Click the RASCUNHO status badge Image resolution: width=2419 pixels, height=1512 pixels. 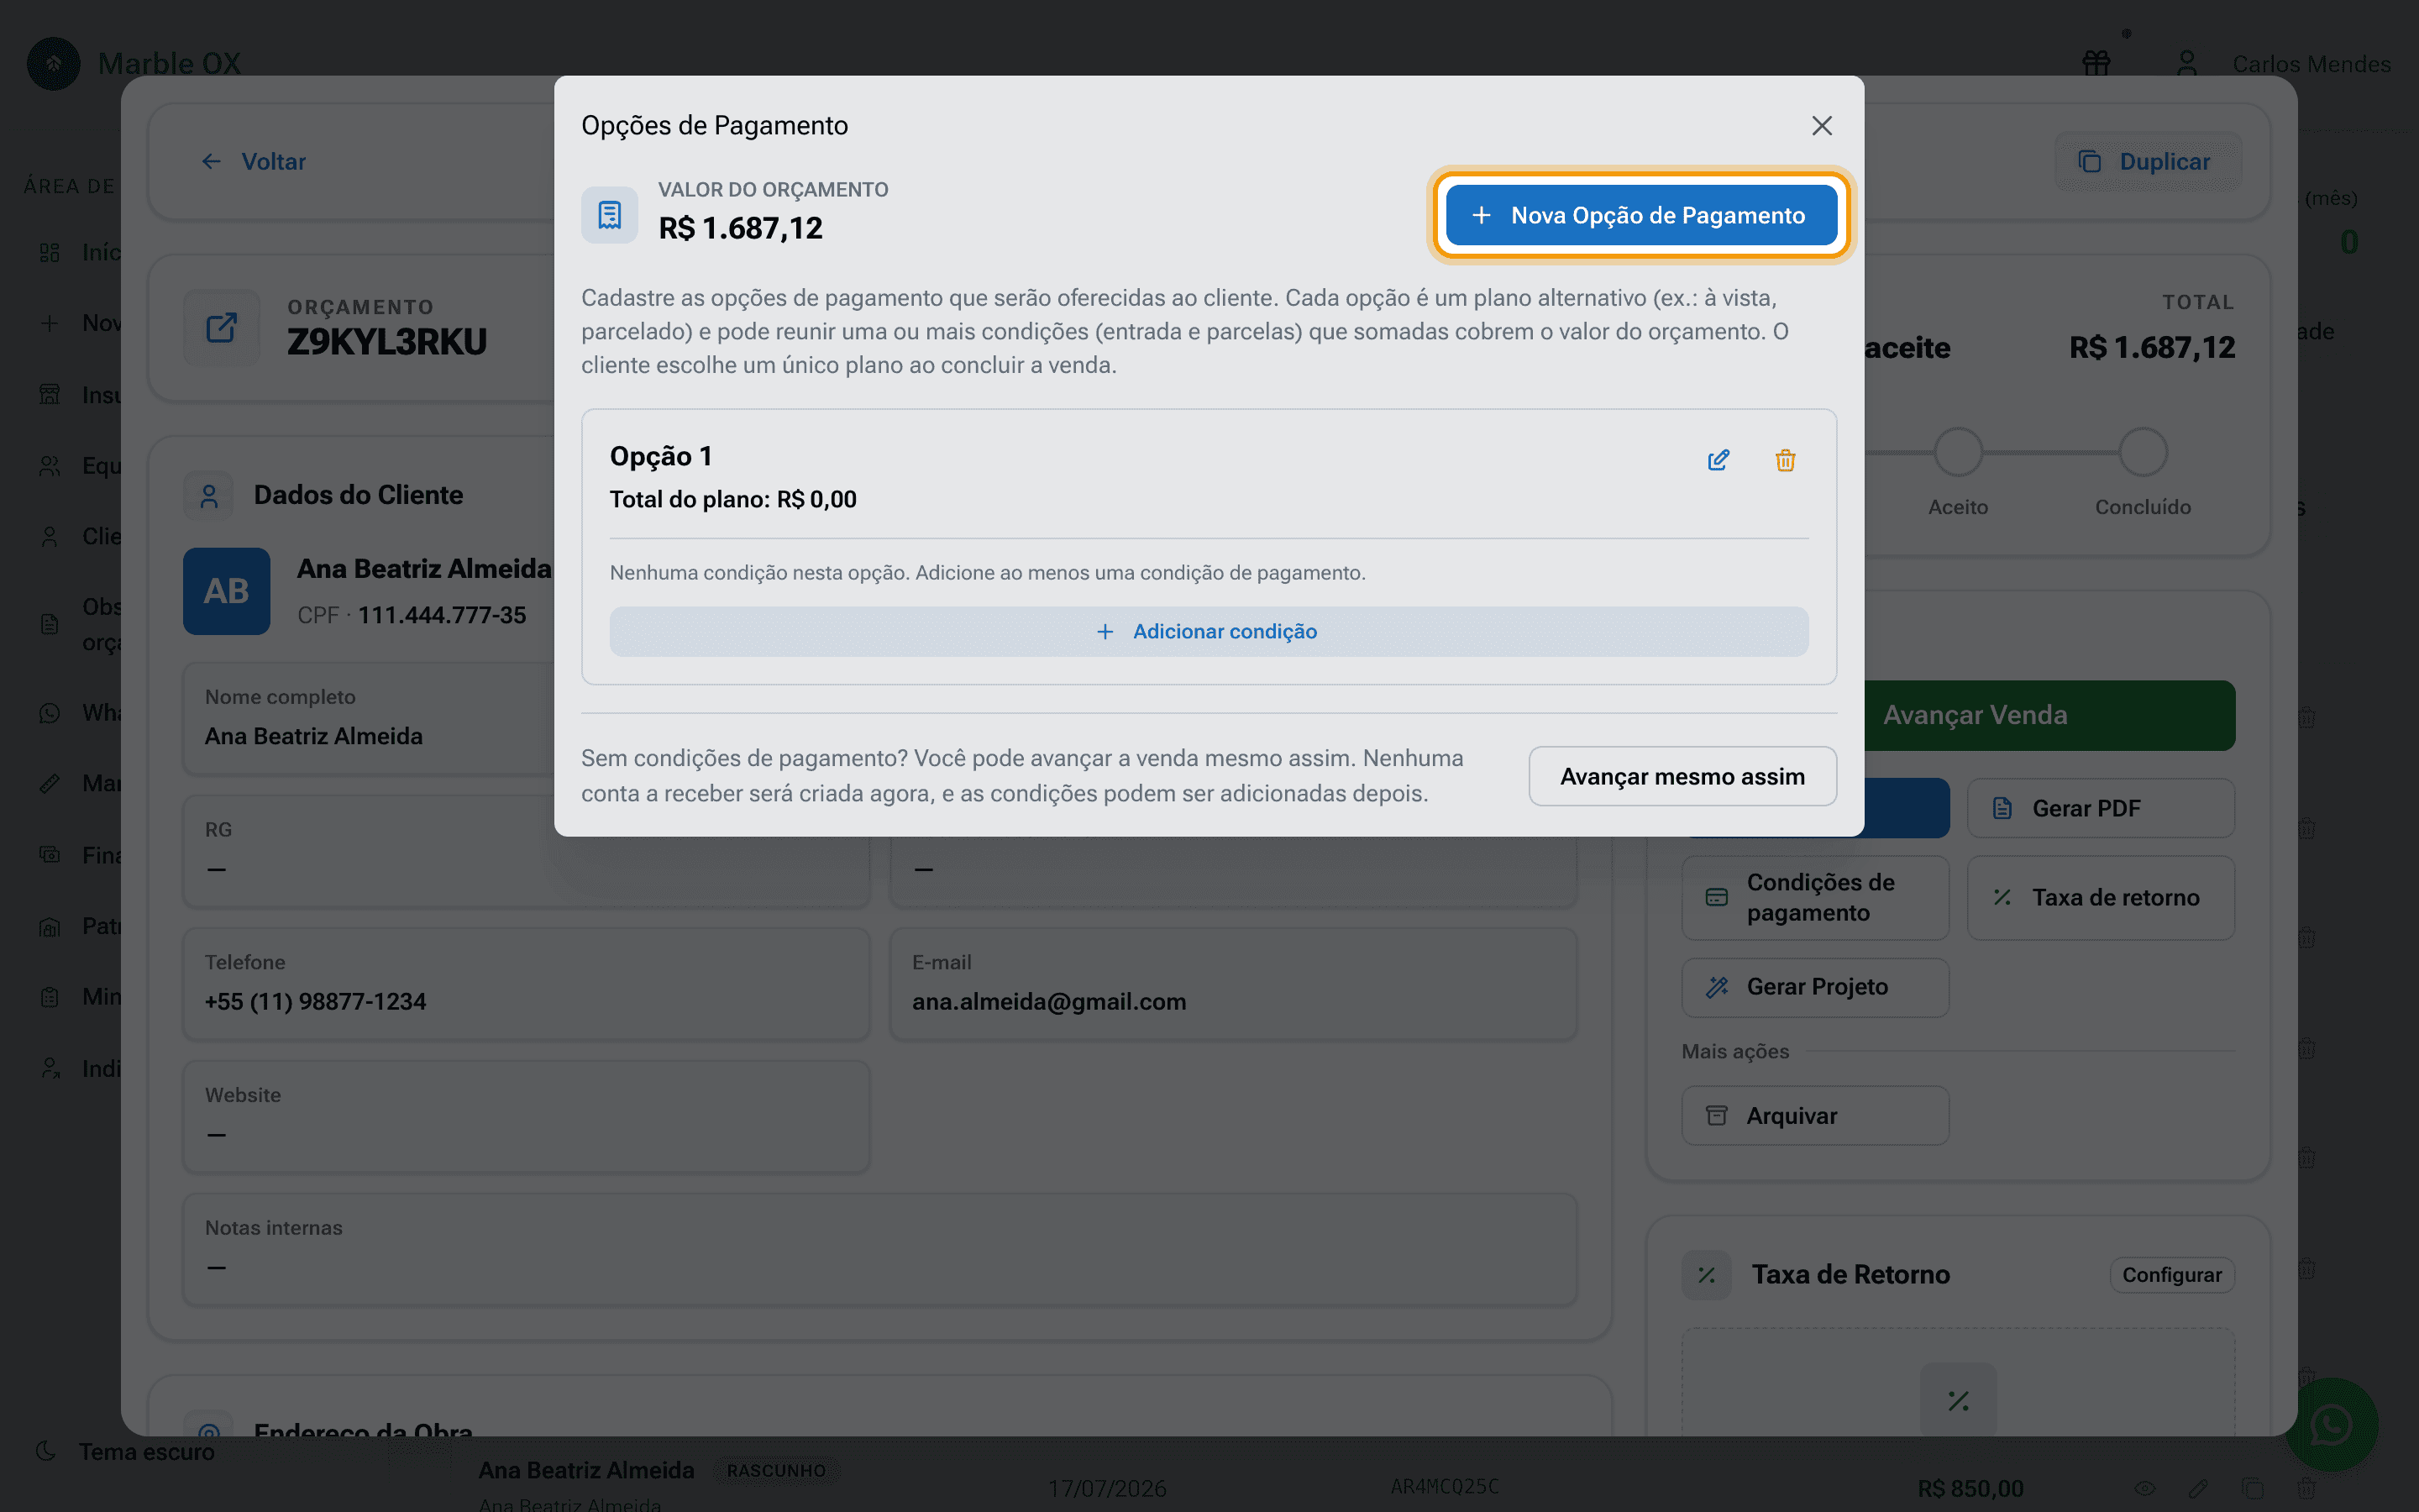coord(777,1470)
